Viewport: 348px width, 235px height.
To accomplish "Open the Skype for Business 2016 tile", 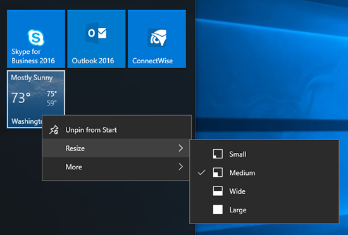I will point(36,39).
